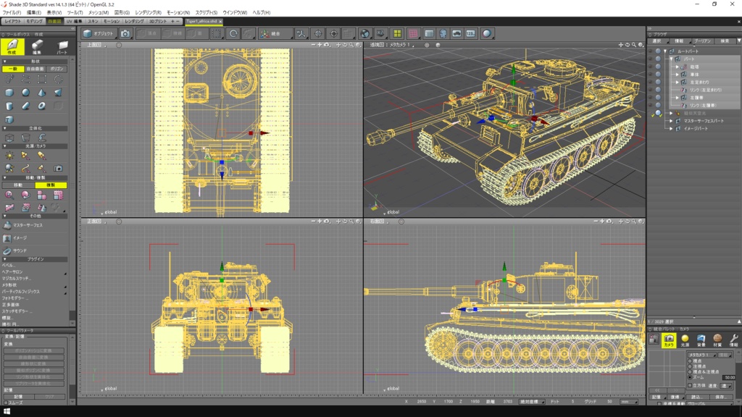The height and width of the screenshot is (417, 742).
Task: Open the 背景 (Background) palette icon
Action: pos(701,340)
